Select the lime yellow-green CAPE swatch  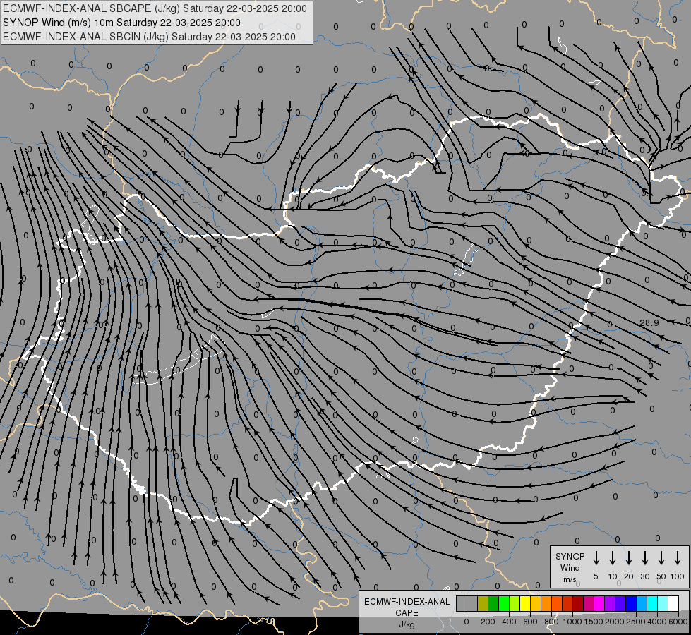click(x=515, y=603)
